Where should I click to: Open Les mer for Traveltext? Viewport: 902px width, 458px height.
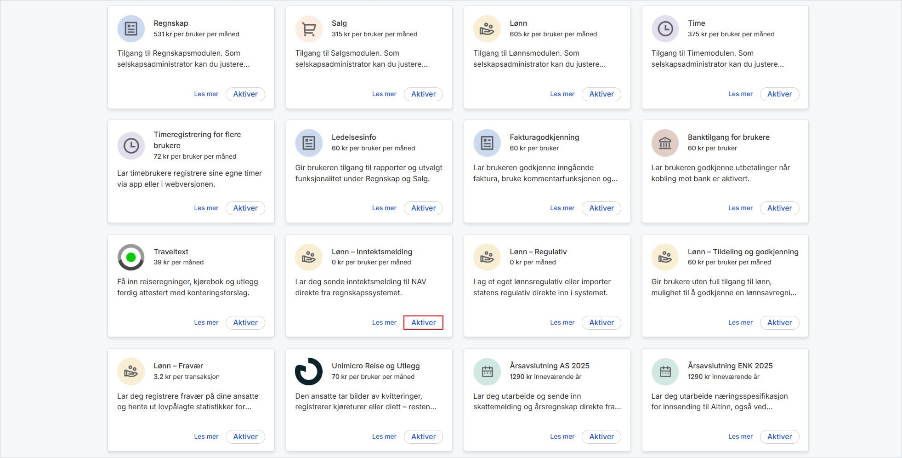point(206,322)
